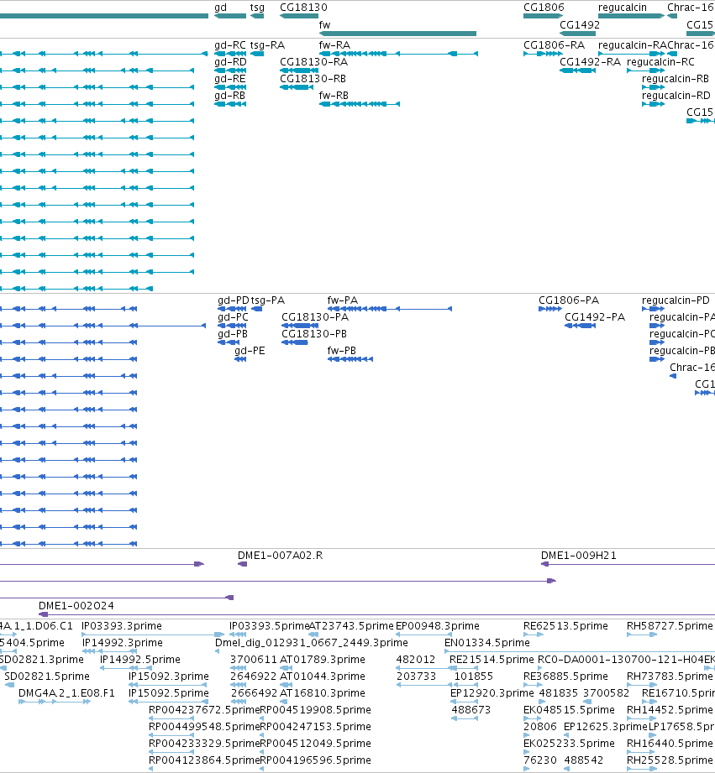Click the gd-PD protein label

(x=234, y=300)
